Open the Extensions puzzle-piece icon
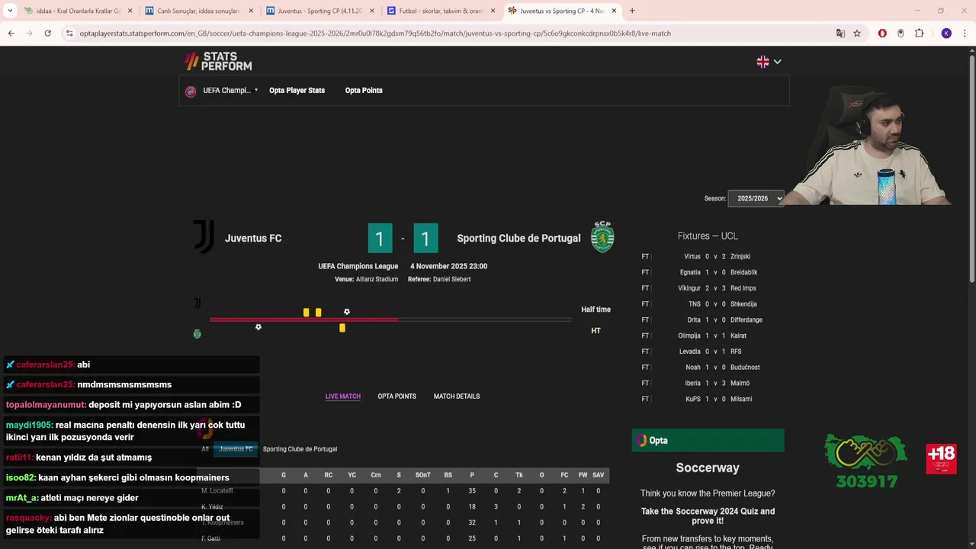The image size is (976, 549). [x=919, y=34]
